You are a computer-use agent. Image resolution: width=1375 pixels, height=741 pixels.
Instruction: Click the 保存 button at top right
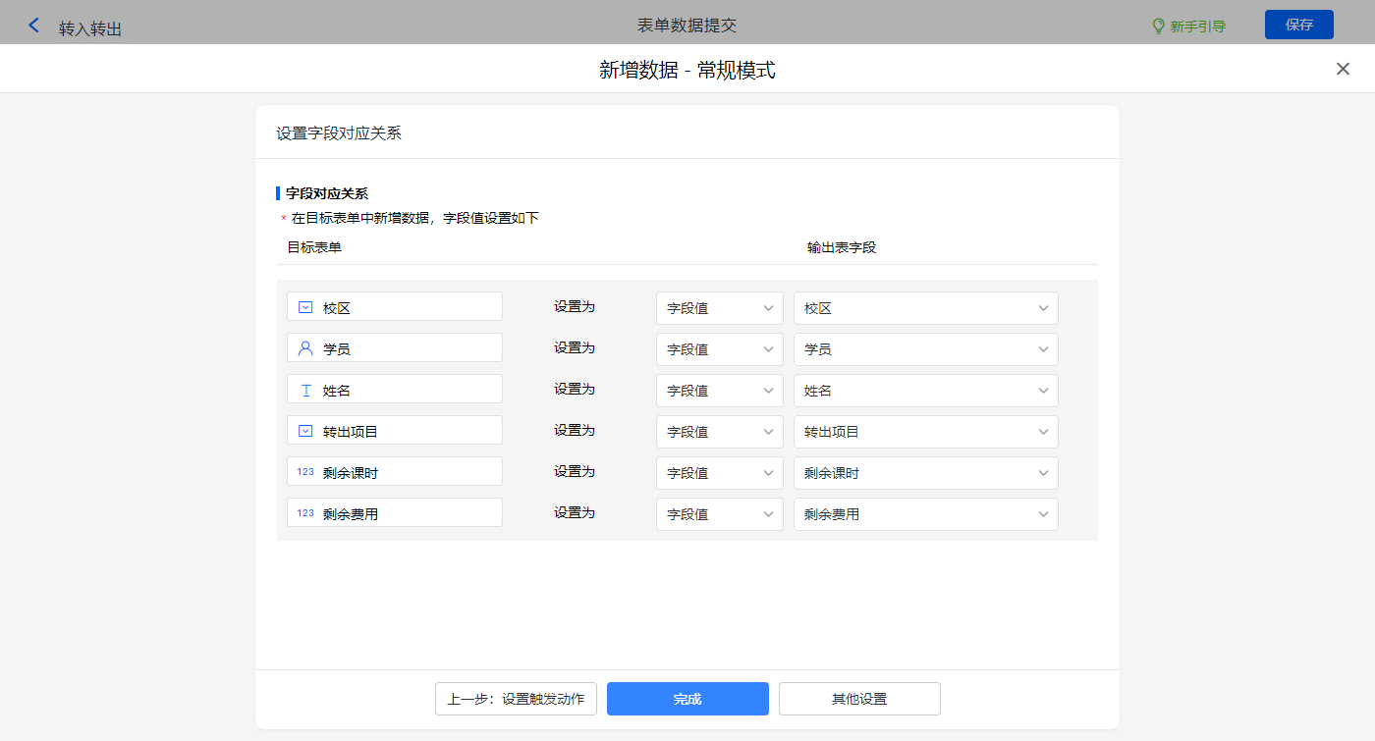[1298, 25]
